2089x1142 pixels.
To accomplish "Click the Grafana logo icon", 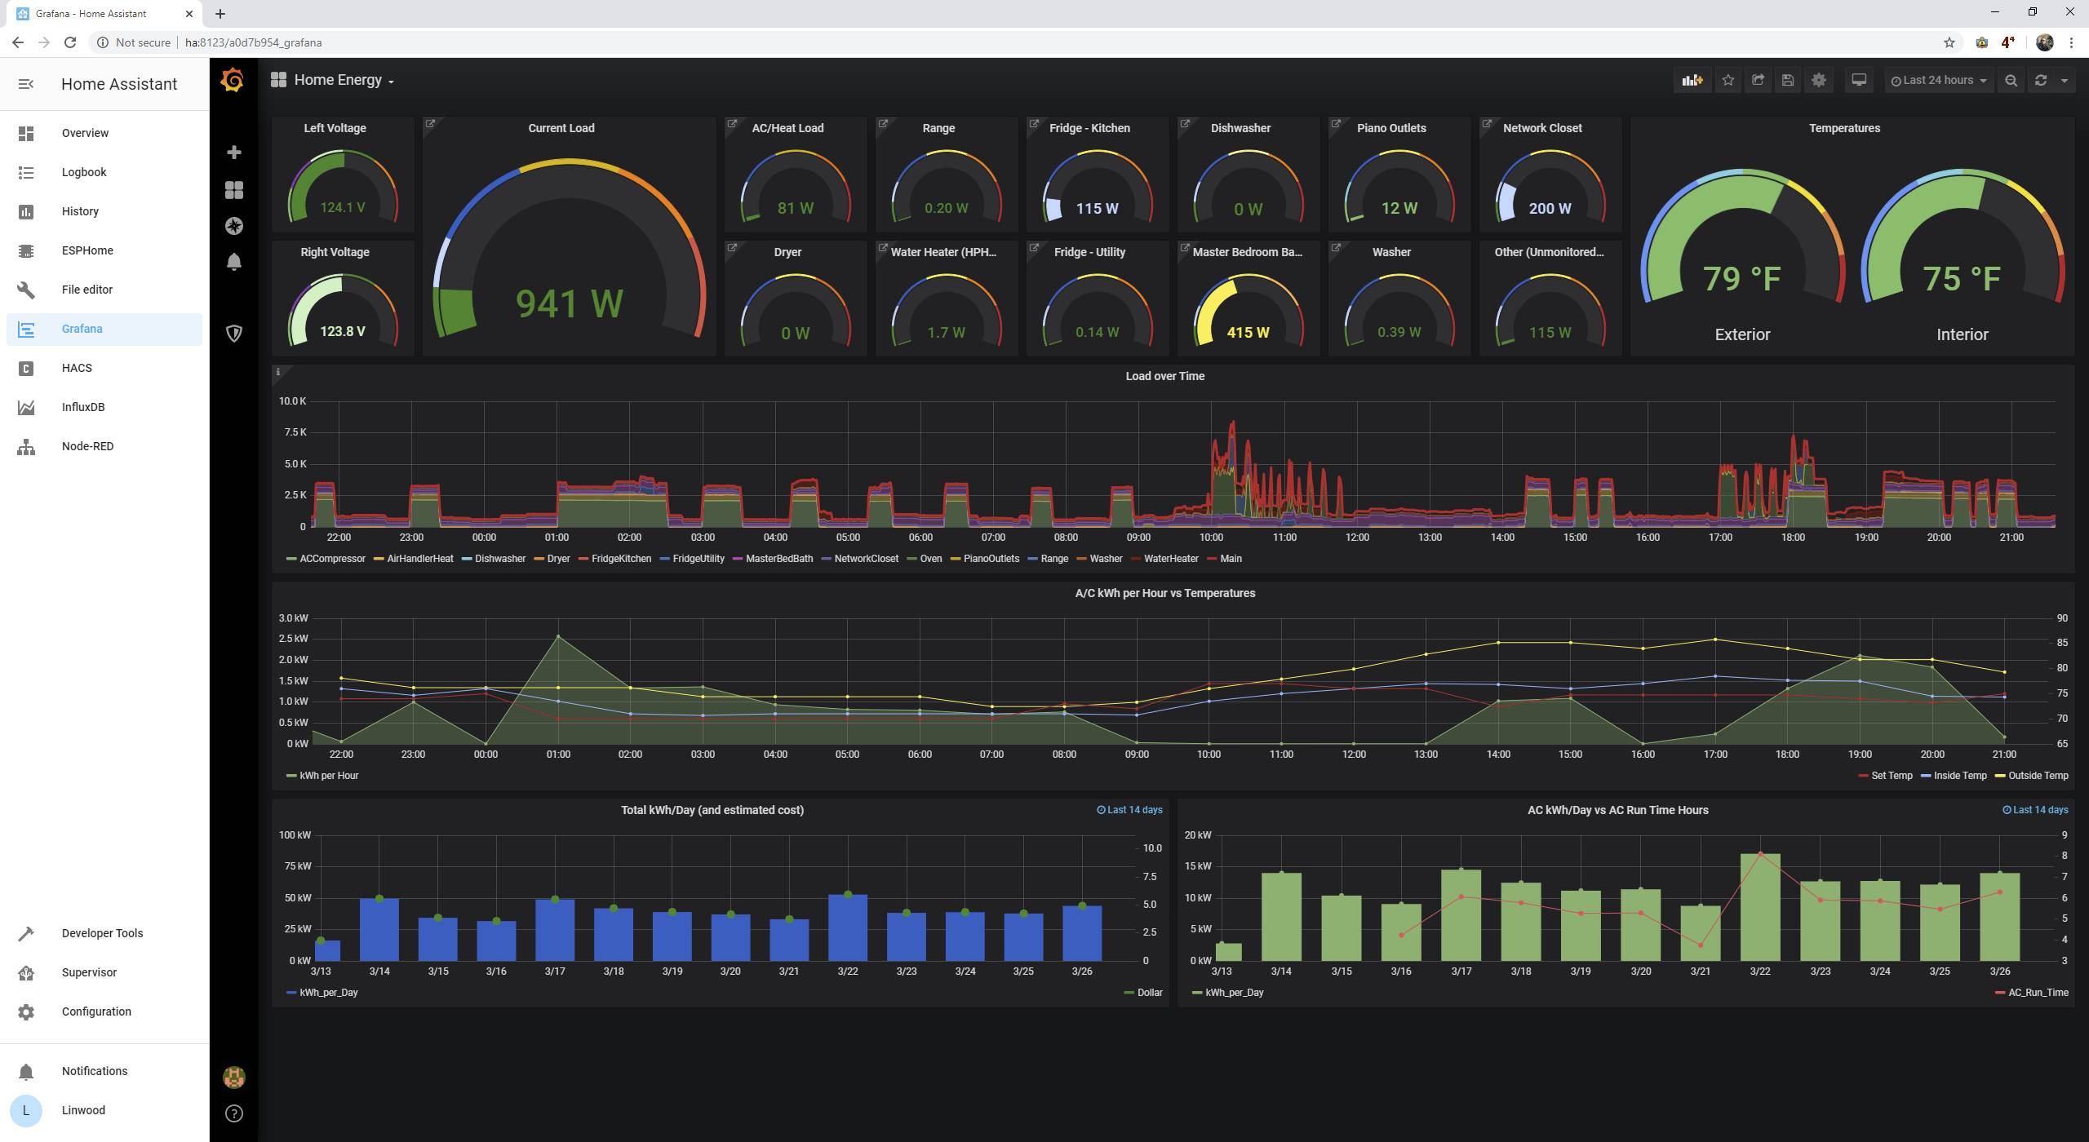I will click(x=233, y=80).
